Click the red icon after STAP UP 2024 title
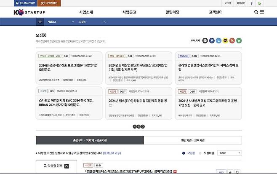277x174 pixels. click(175, 171)
